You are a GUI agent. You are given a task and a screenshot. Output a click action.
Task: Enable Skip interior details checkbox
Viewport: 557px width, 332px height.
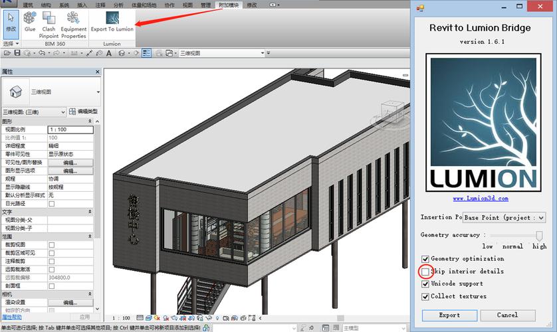click(425, 272)
